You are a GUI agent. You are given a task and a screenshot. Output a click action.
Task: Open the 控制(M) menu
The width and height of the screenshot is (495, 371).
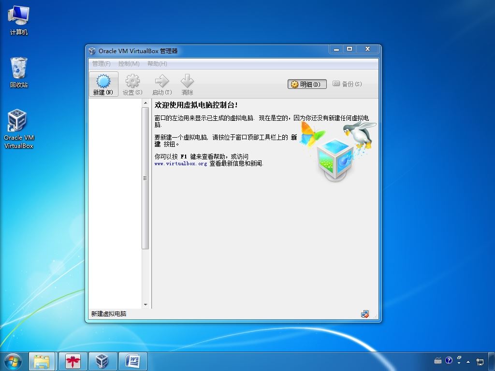tap(129, 63)
